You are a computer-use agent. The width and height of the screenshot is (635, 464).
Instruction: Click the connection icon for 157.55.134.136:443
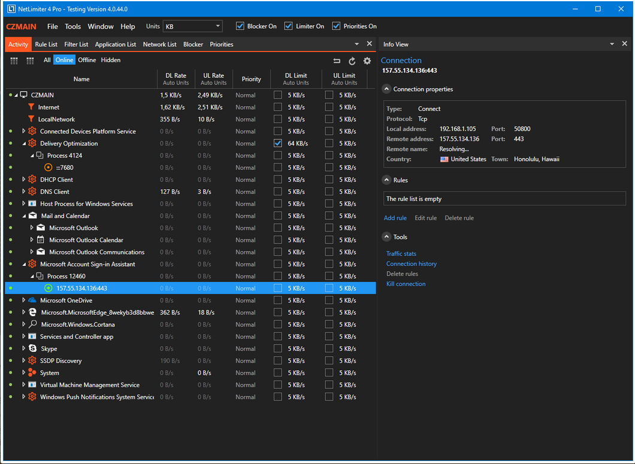(x=48, y=289)
